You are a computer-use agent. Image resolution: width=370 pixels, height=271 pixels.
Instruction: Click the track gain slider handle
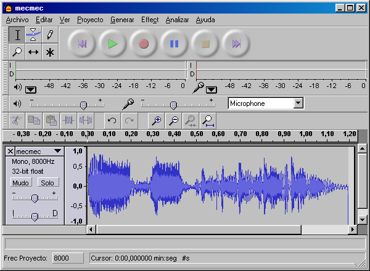tap(35, 198)
